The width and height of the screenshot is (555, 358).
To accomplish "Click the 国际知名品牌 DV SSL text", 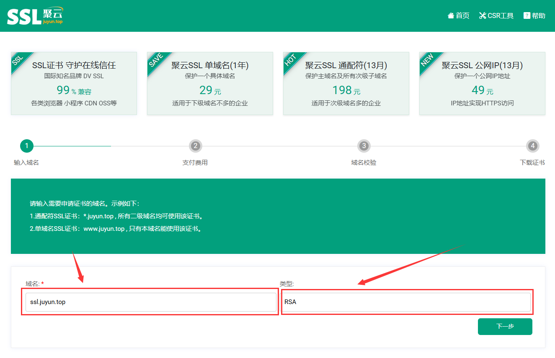I will [x=74, y=76].
